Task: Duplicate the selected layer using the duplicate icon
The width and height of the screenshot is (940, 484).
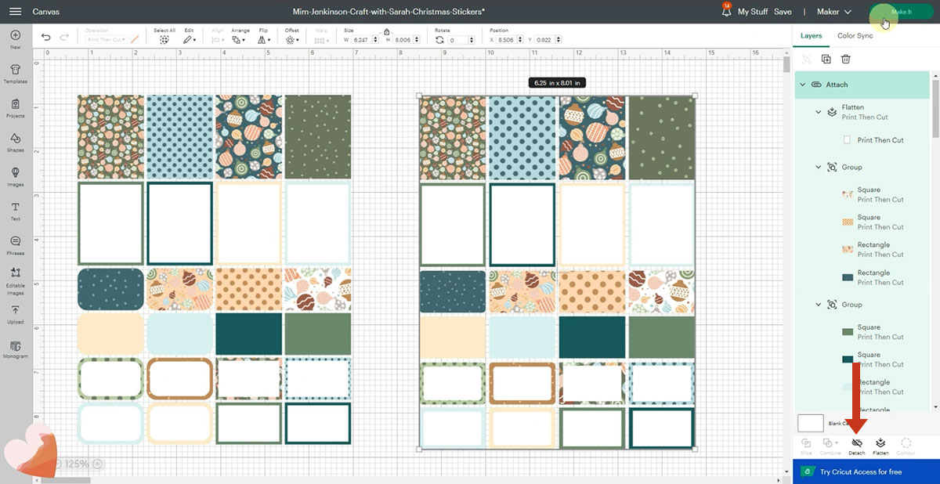Action: [x=826, y=59]
